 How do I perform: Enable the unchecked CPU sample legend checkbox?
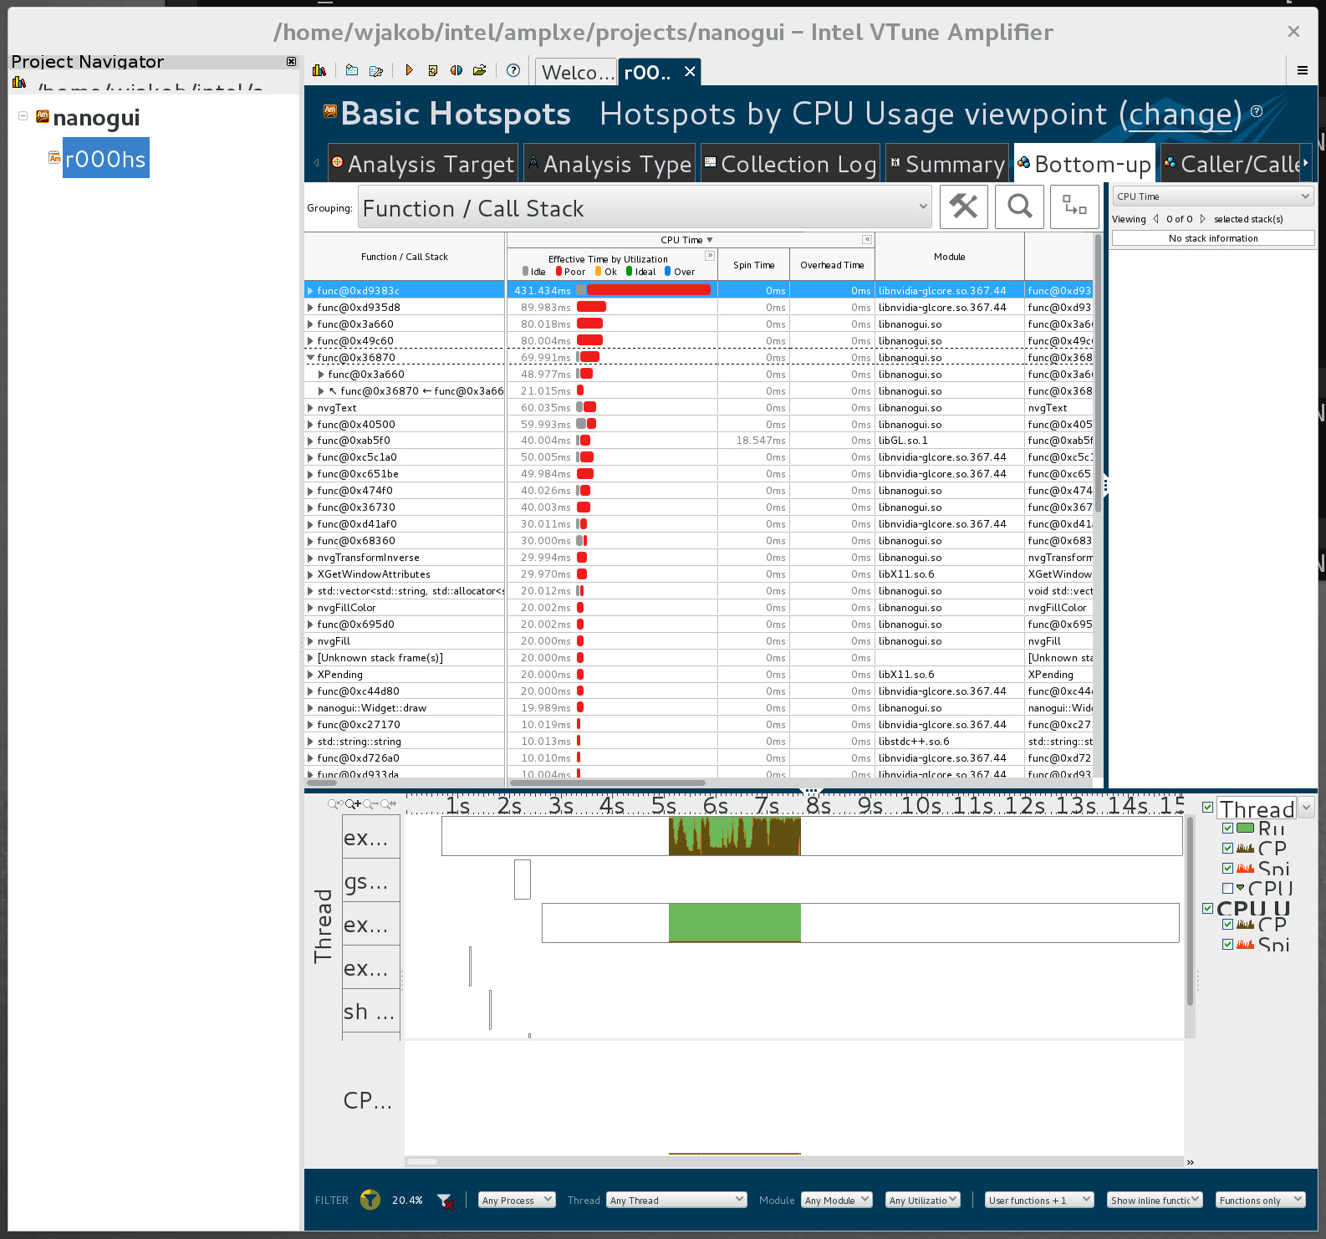point(1227,889)
